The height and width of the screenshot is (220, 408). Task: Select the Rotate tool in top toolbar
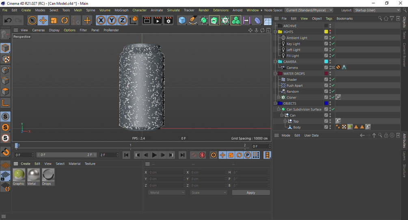point(65,20)
